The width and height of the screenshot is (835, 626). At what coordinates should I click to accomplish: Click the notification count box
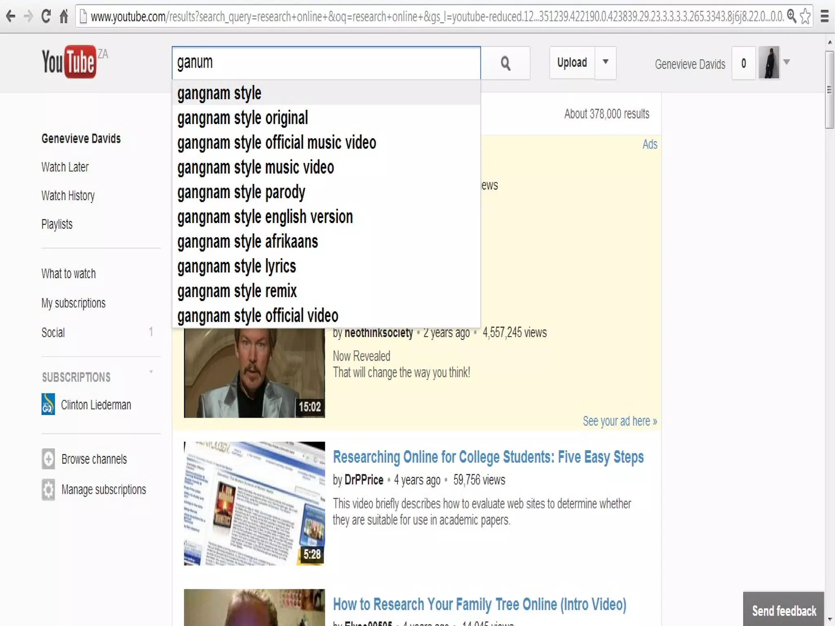click(744, 63)
